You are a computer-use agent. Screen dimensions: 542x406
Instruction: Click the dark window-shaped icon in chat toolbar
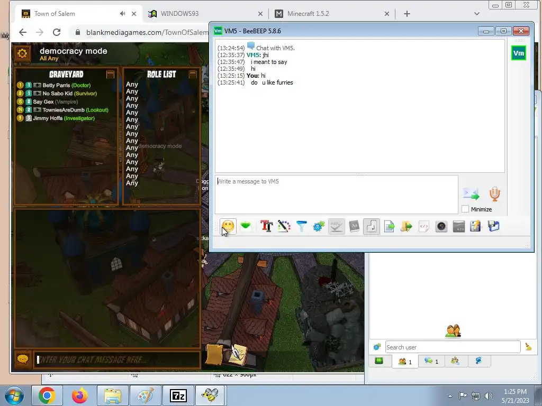pos(459,226)
